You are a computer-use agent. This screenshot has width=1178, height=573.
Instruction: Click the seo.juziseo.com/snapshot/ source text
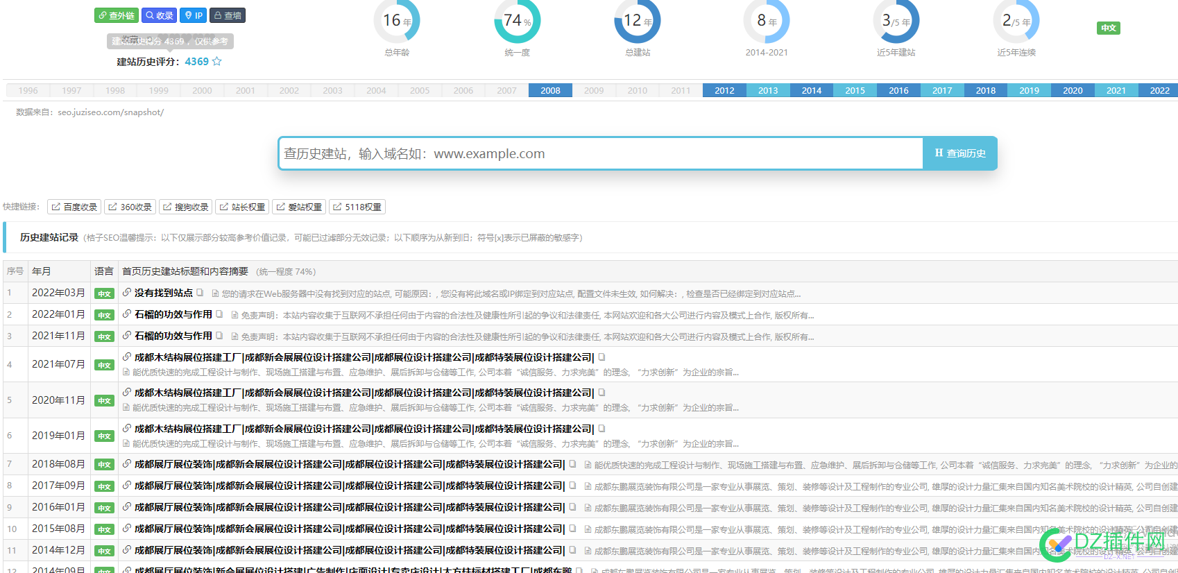(x=111, y=112)
